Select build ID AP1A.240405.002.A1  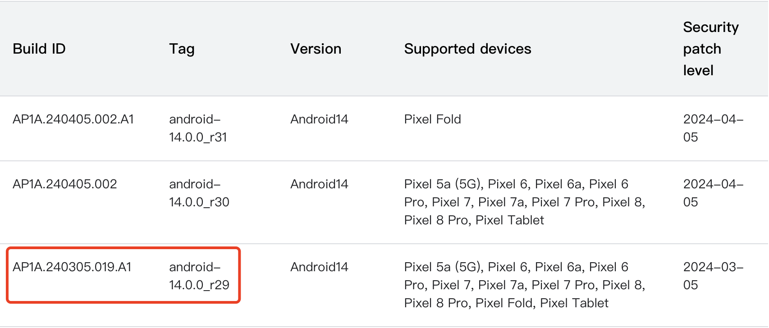coord(73,119)
